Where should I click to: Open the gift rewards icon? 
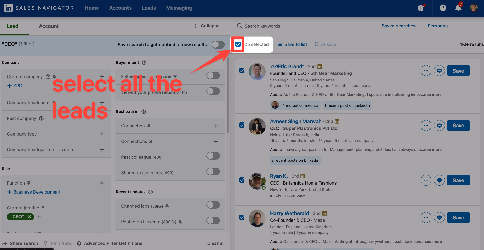tap(421, 8)
